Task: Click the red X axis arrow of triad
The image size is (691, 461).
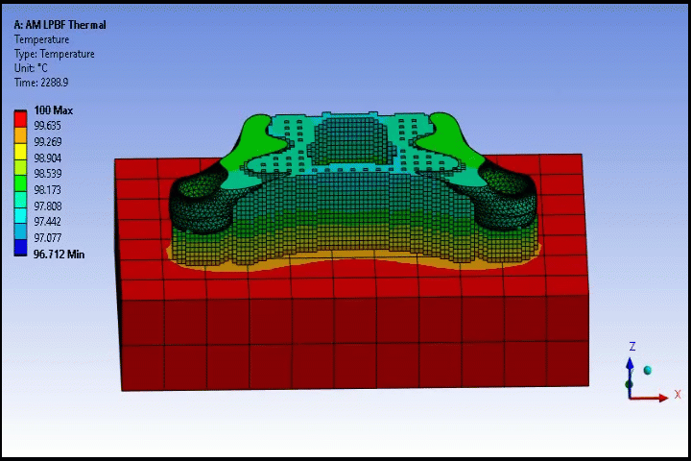Action: point(649,398)
